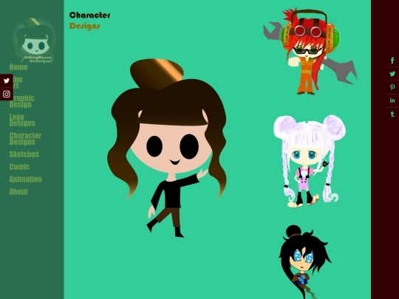
Task: Share on LinkedIn via right sidebar icon
Action: 392,100
